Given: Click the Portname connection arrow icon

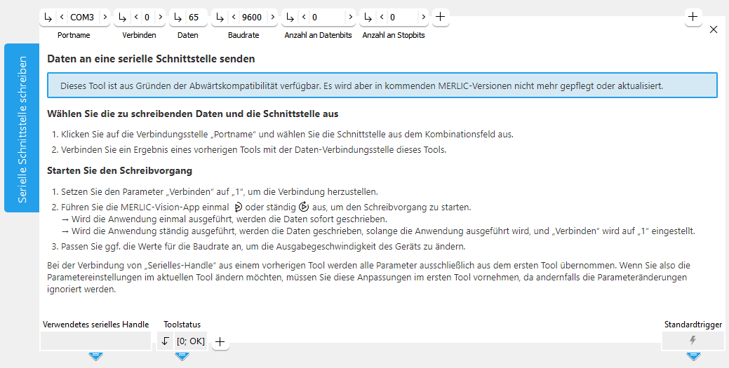Looking at the screenshot, I should (x=48, y=17).
